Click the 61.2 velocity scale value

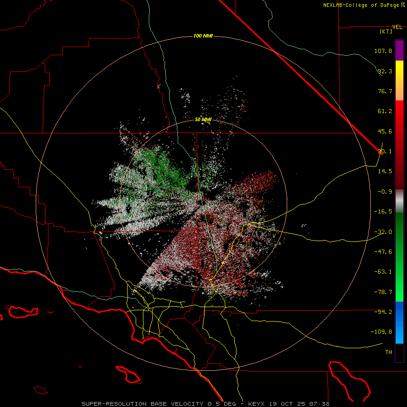[x=385, y=111]
